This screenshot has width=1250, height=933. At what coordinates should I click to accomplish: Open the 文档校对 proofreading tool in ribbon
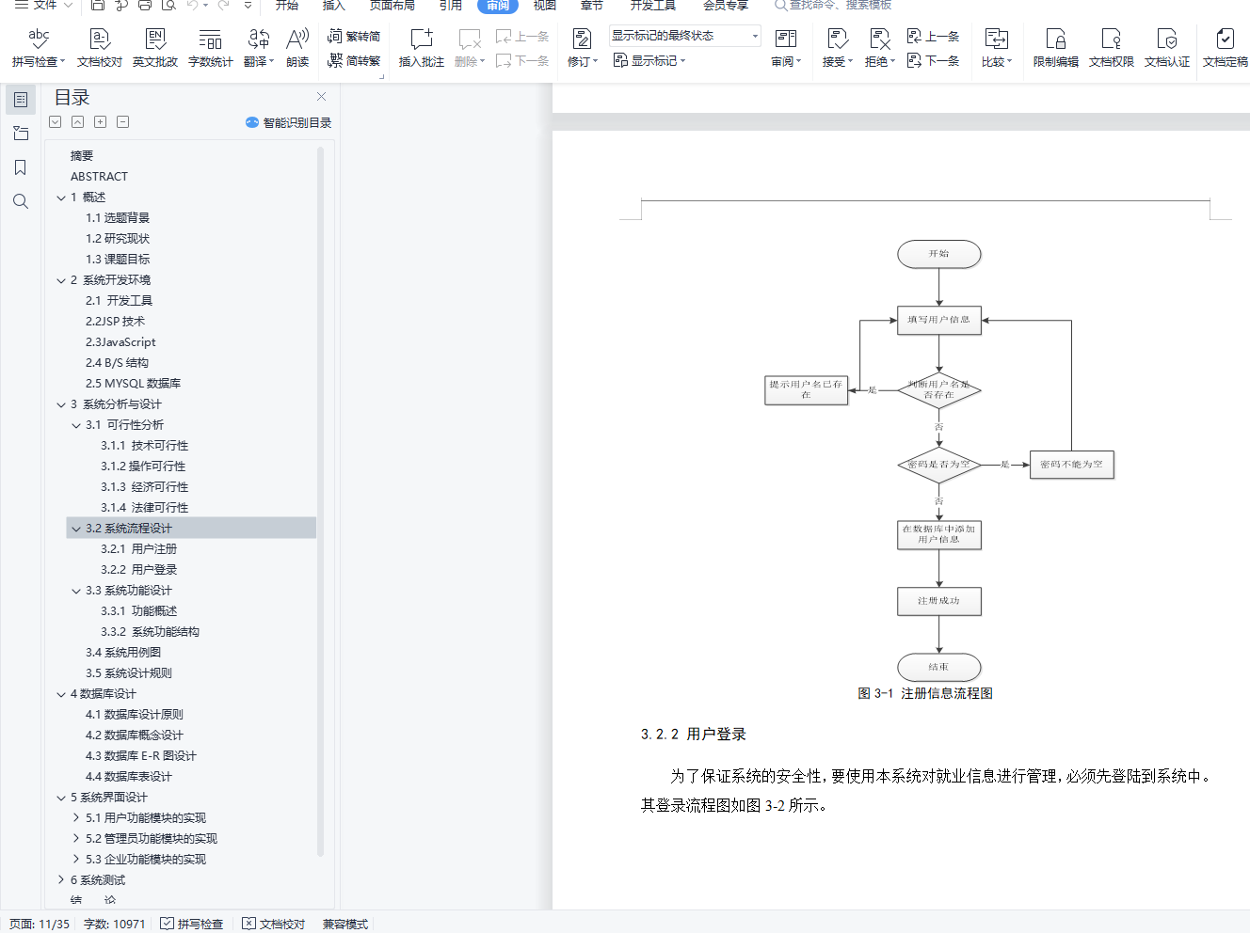click(x=100, y=47)
